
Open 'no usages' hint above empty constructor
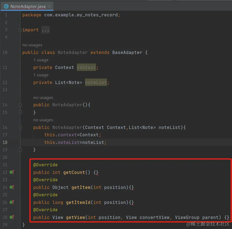tap(43, 98)
